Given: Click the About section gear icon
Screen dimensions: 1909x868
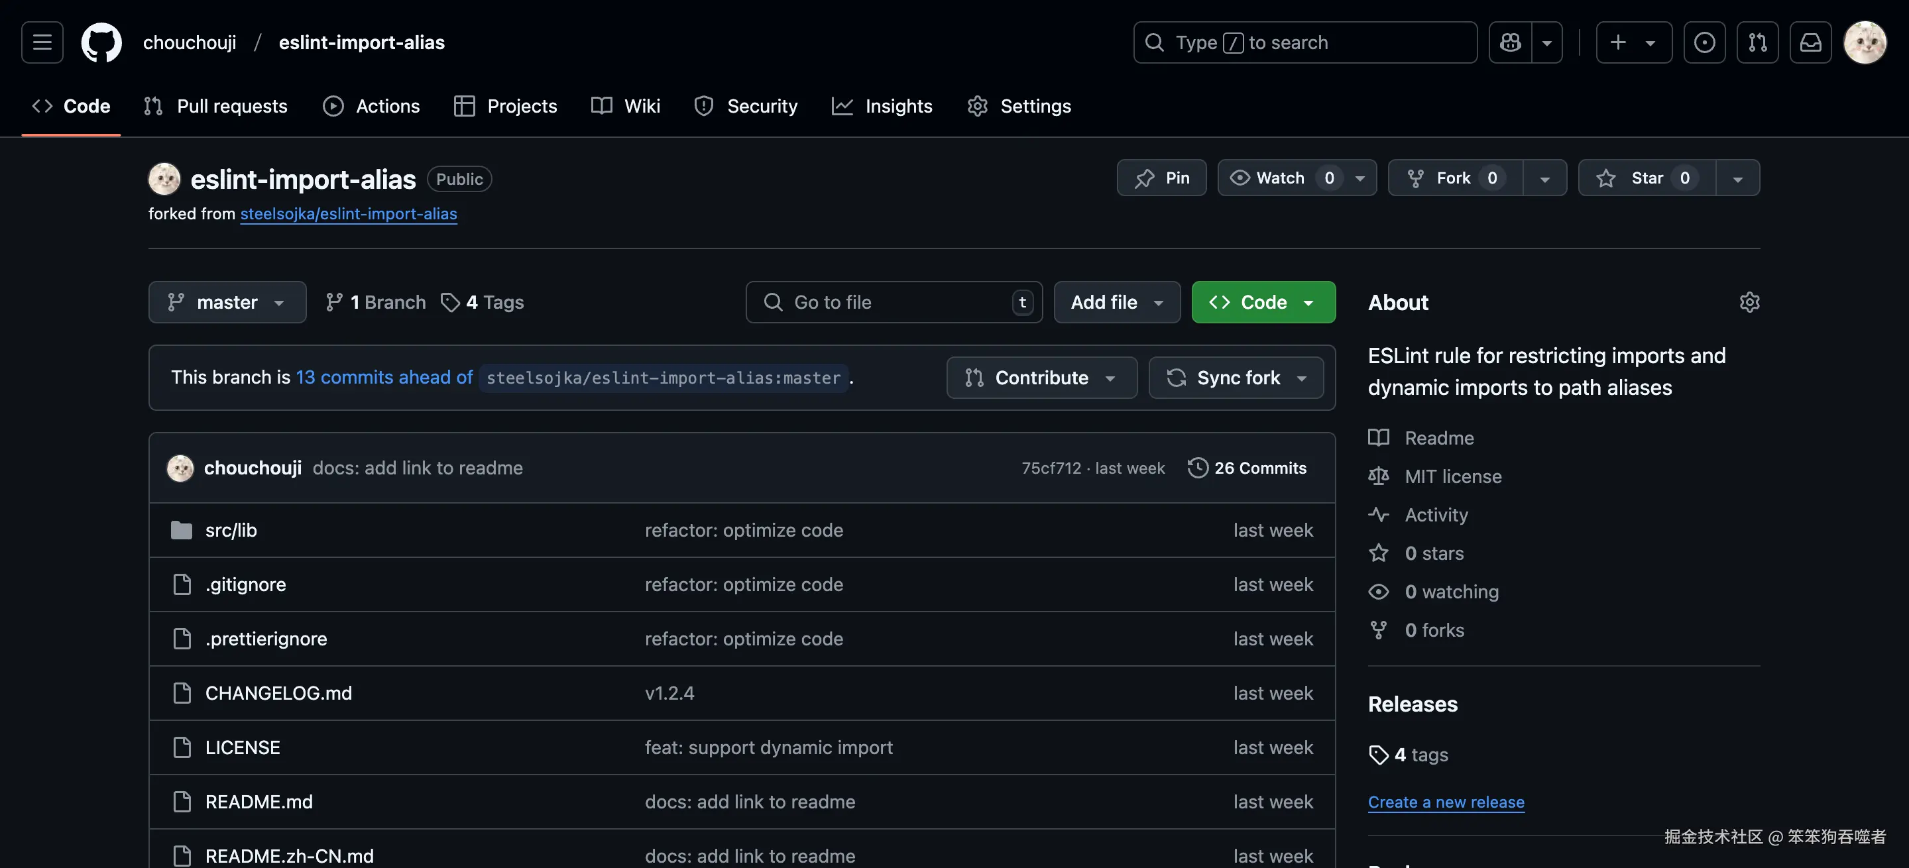Looking at the screenshot, I should point(1749,302).
